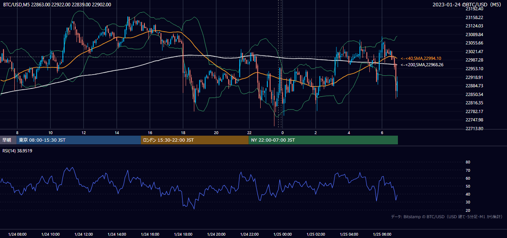This screenshot has width=507, height=238.
Task: Click price axis label 22987.28
Action: pyautogui.click(x=474, y=60)
